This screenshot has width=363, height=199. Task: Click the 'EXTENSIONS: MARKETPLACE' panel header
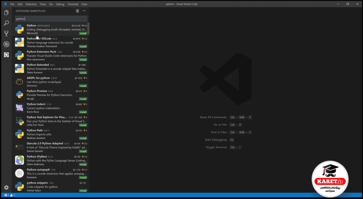(30, 11)
